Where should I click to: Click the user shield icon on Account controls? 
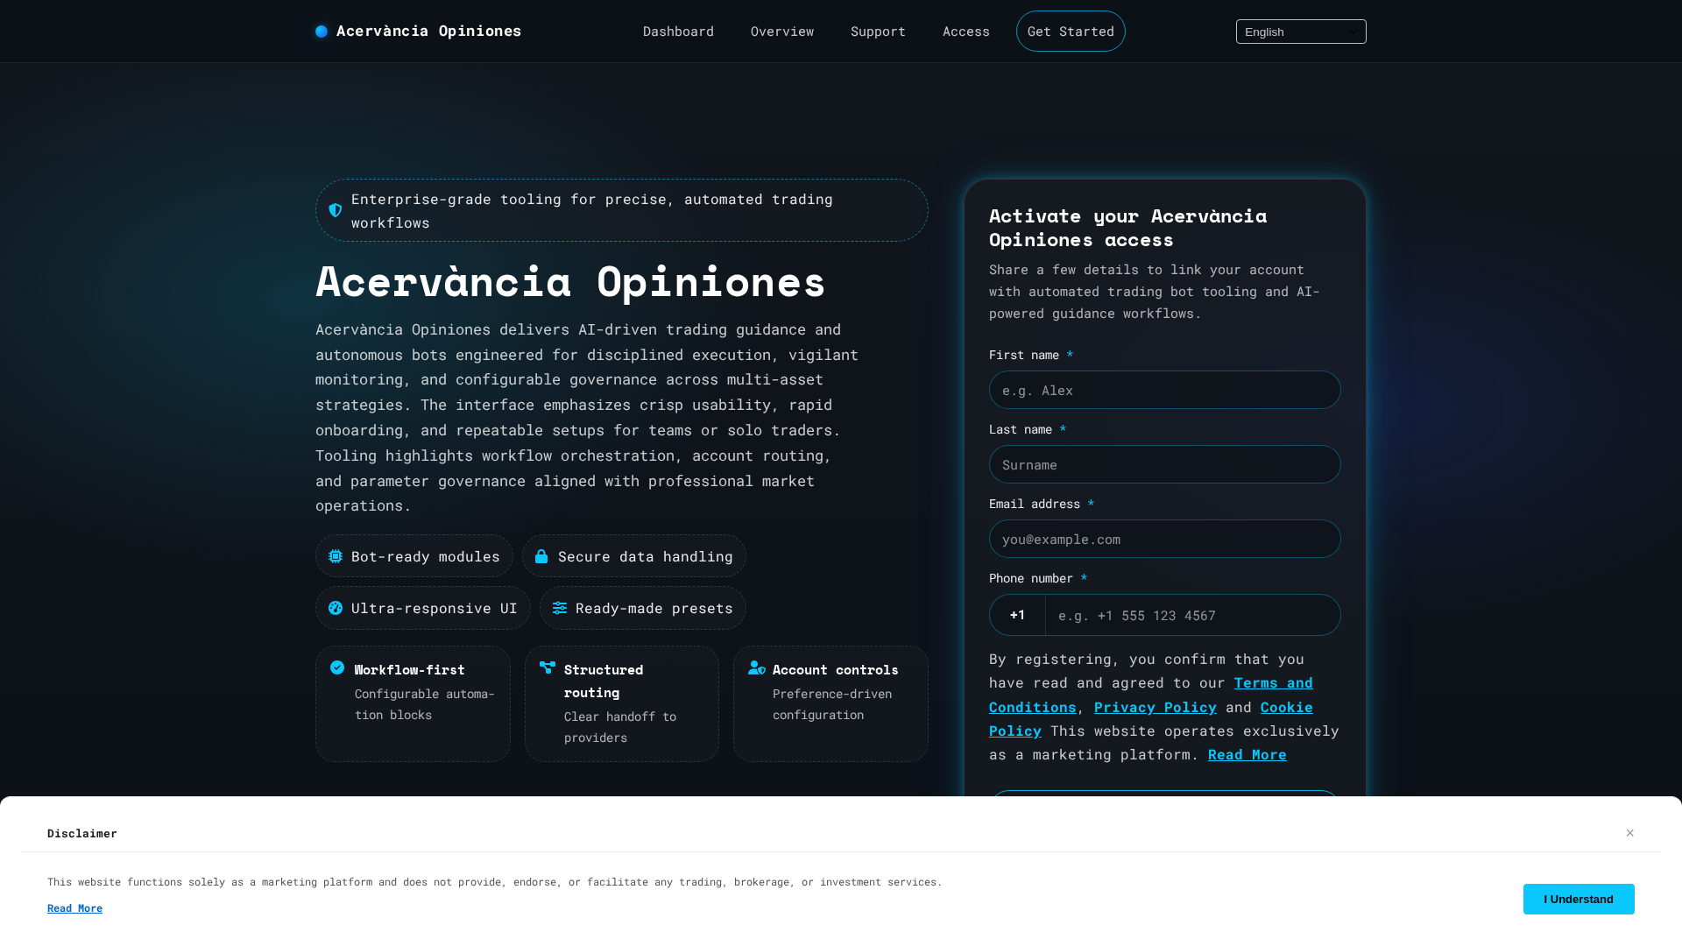point(757,667)
